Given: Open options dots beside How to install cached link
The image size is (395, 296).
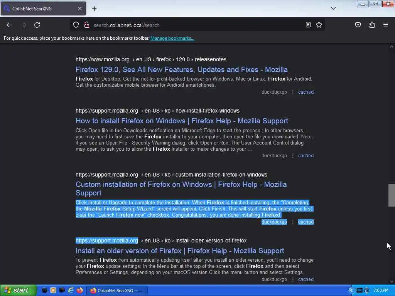Looking at the screenshot, I should (292, 156).
